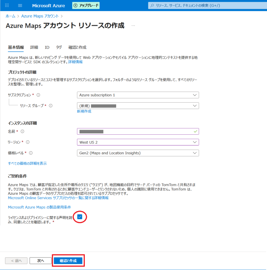Open the タグ tab

pyautogui.click(x=59, y=47)
